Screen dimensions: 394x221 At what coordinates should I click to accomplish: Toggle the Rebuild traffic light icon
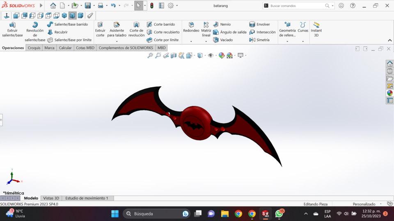point(152,5)
